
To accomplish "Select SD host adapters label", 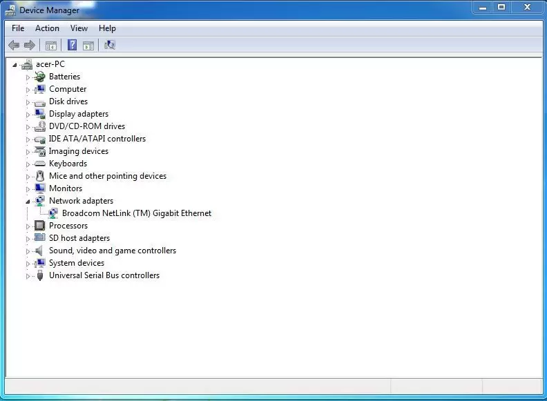I will (x=79, y=238).
